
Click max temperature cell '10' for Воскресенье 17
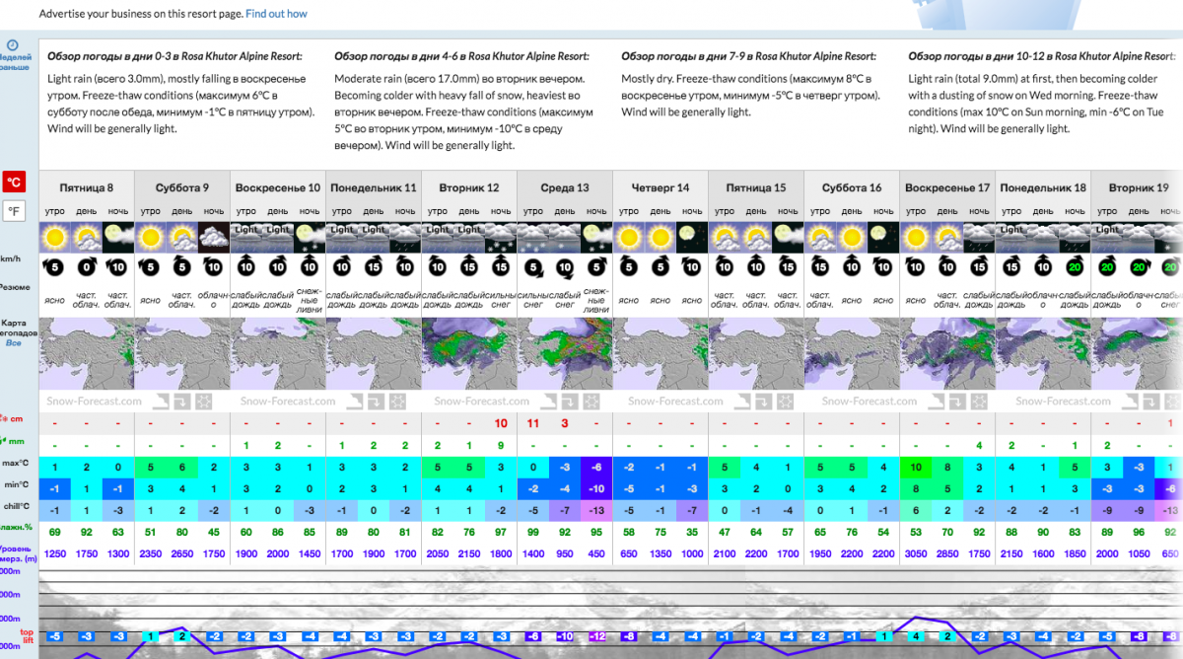point(915,466)
